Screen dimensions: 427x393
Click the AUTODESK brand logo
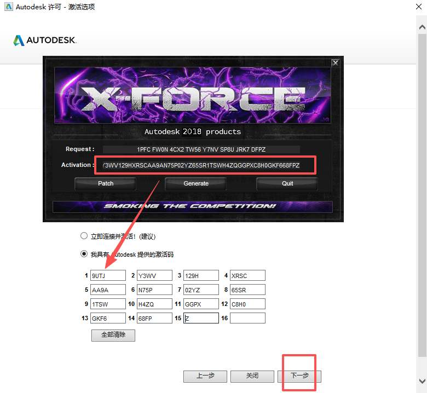[45, 41]
